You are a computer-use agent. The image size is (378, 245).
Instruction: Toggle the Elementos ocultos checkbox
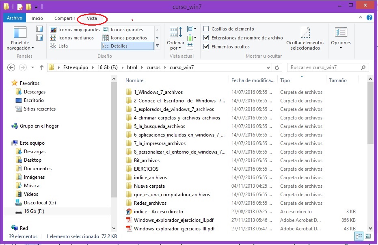206,47
